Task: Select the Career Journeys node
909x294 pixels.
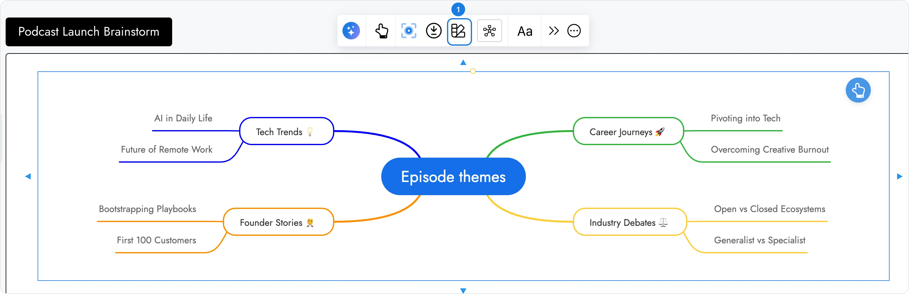Action: click(629, 131)
